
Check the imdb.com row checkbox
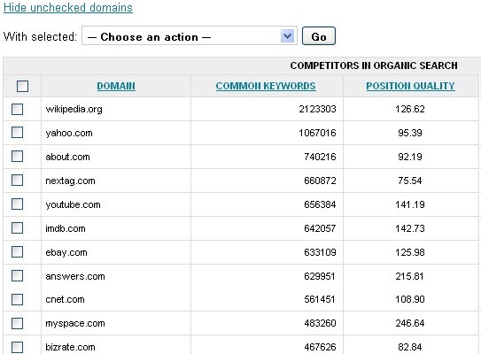pos(17,228)
